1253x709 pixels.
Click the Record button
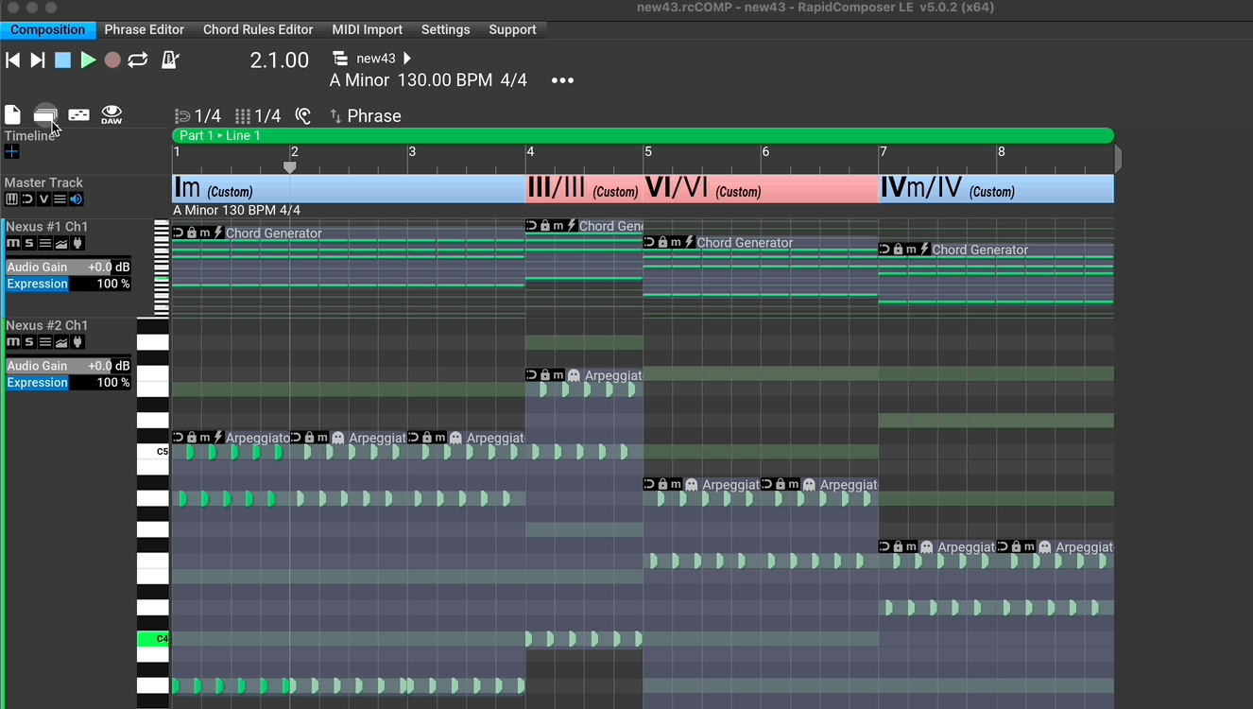pyautogui.click(x=112, y=61)
